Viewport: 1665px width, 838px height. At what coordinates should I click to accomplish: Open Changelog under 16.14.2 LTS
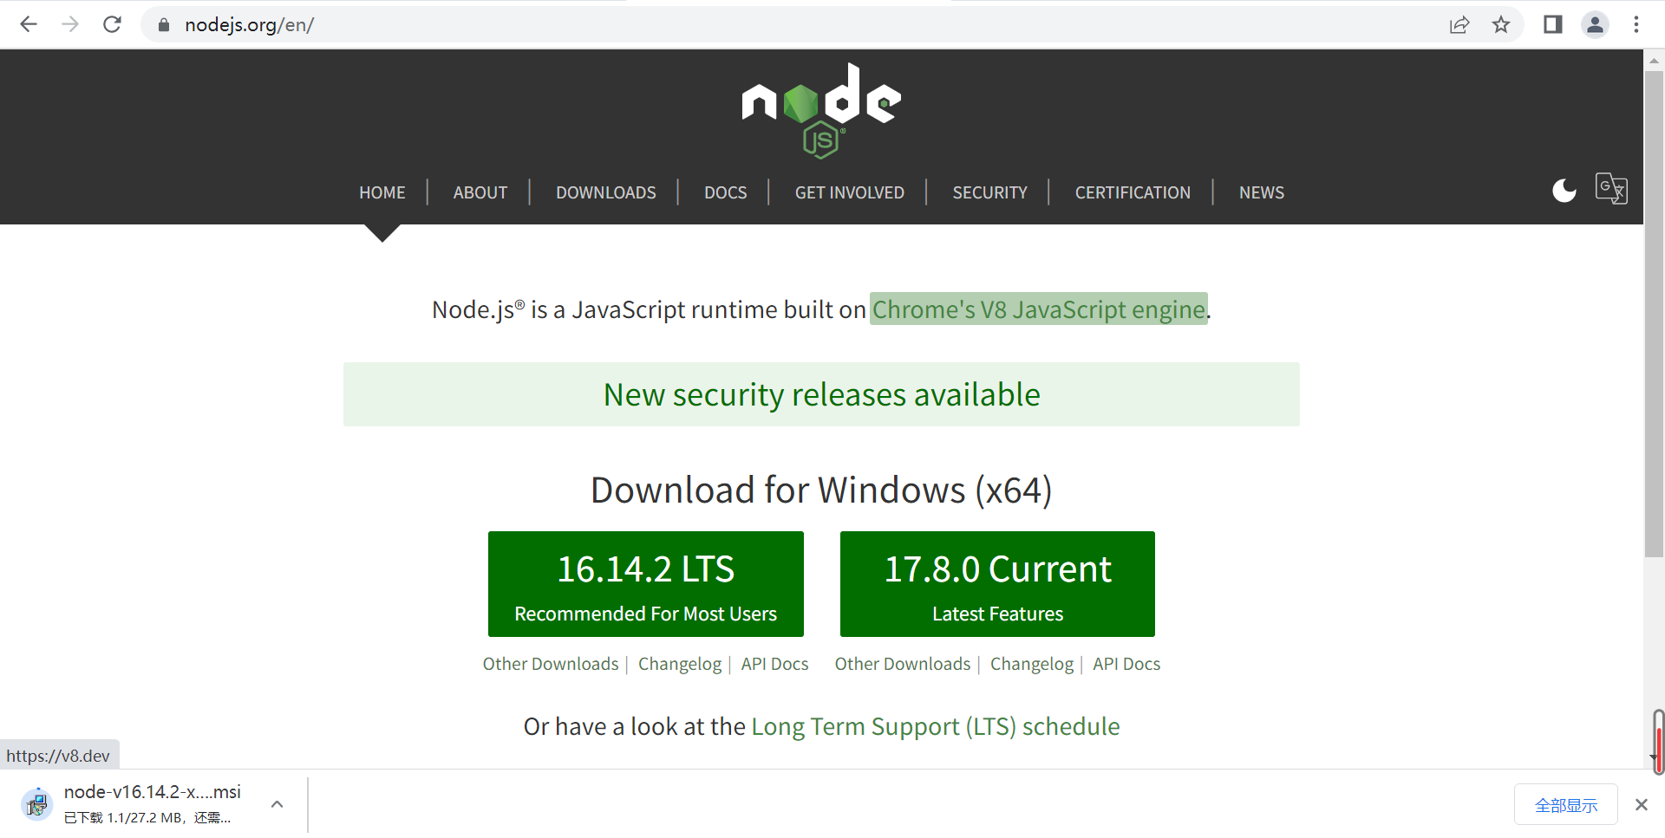[680, 664]
